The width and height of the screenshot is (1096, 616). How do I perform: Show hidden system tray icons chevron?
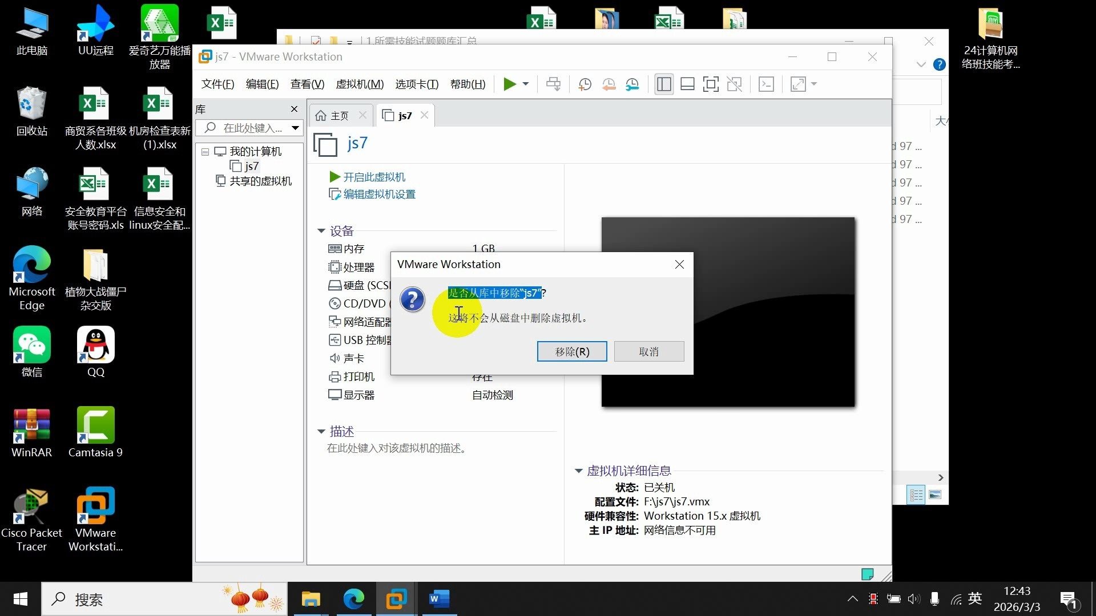(x=852, y=599)
